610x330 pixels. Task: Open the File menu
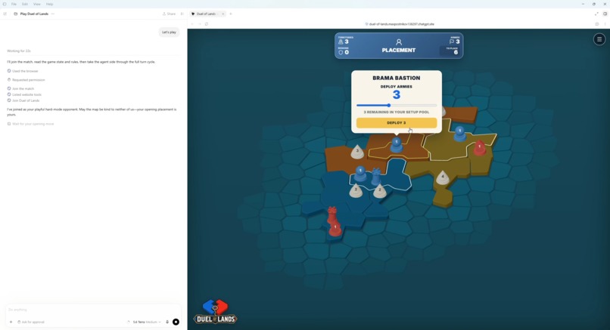[14, 4]
